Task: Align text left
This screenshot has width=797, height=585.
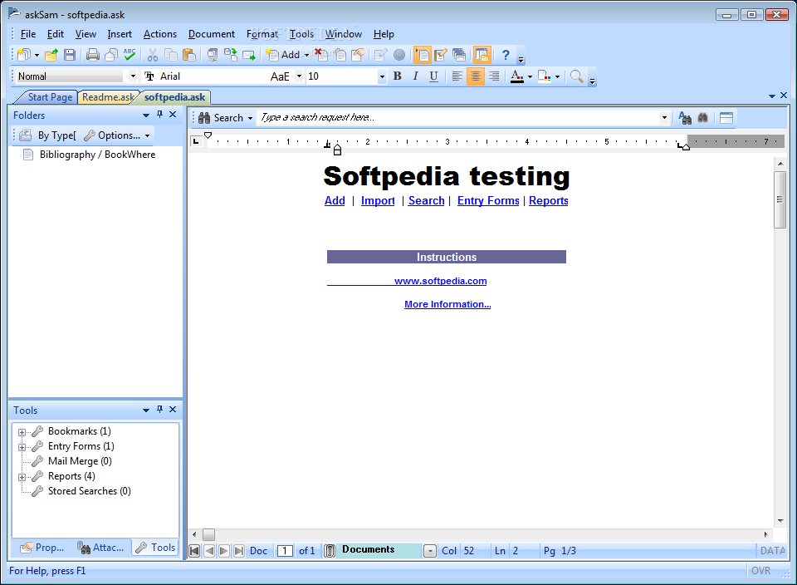Action: point(457,76)
